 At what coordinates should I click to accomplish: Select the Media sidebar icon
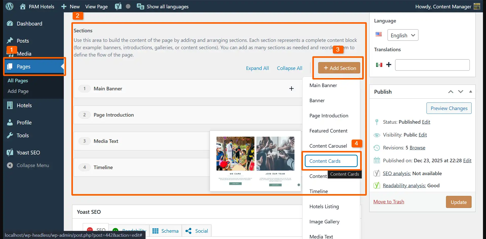(x=10, y=53)
